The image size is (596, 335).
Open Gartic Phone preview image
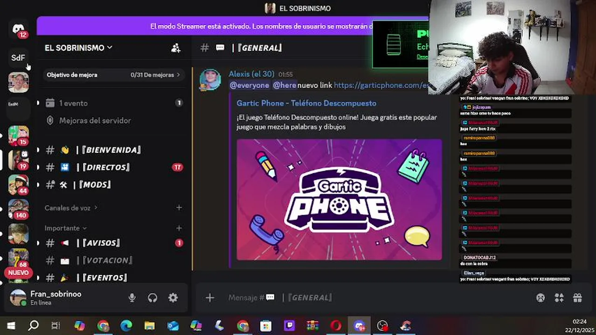click(339, 200)
